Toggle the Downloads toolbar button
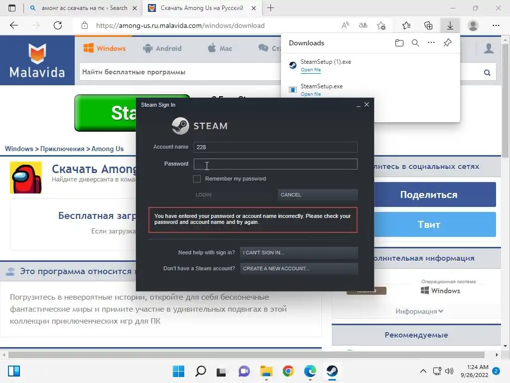Screen dimensions: 510x383 (x=450, y=25)
